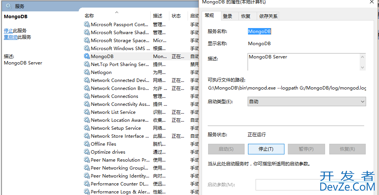
Task: Click the gear icon beside Net.Tcp Port Sharing
Action: [x=87, y=64]
